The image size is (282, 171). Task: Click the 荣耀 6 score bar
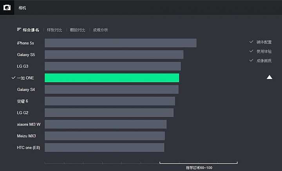click(110, 101)
